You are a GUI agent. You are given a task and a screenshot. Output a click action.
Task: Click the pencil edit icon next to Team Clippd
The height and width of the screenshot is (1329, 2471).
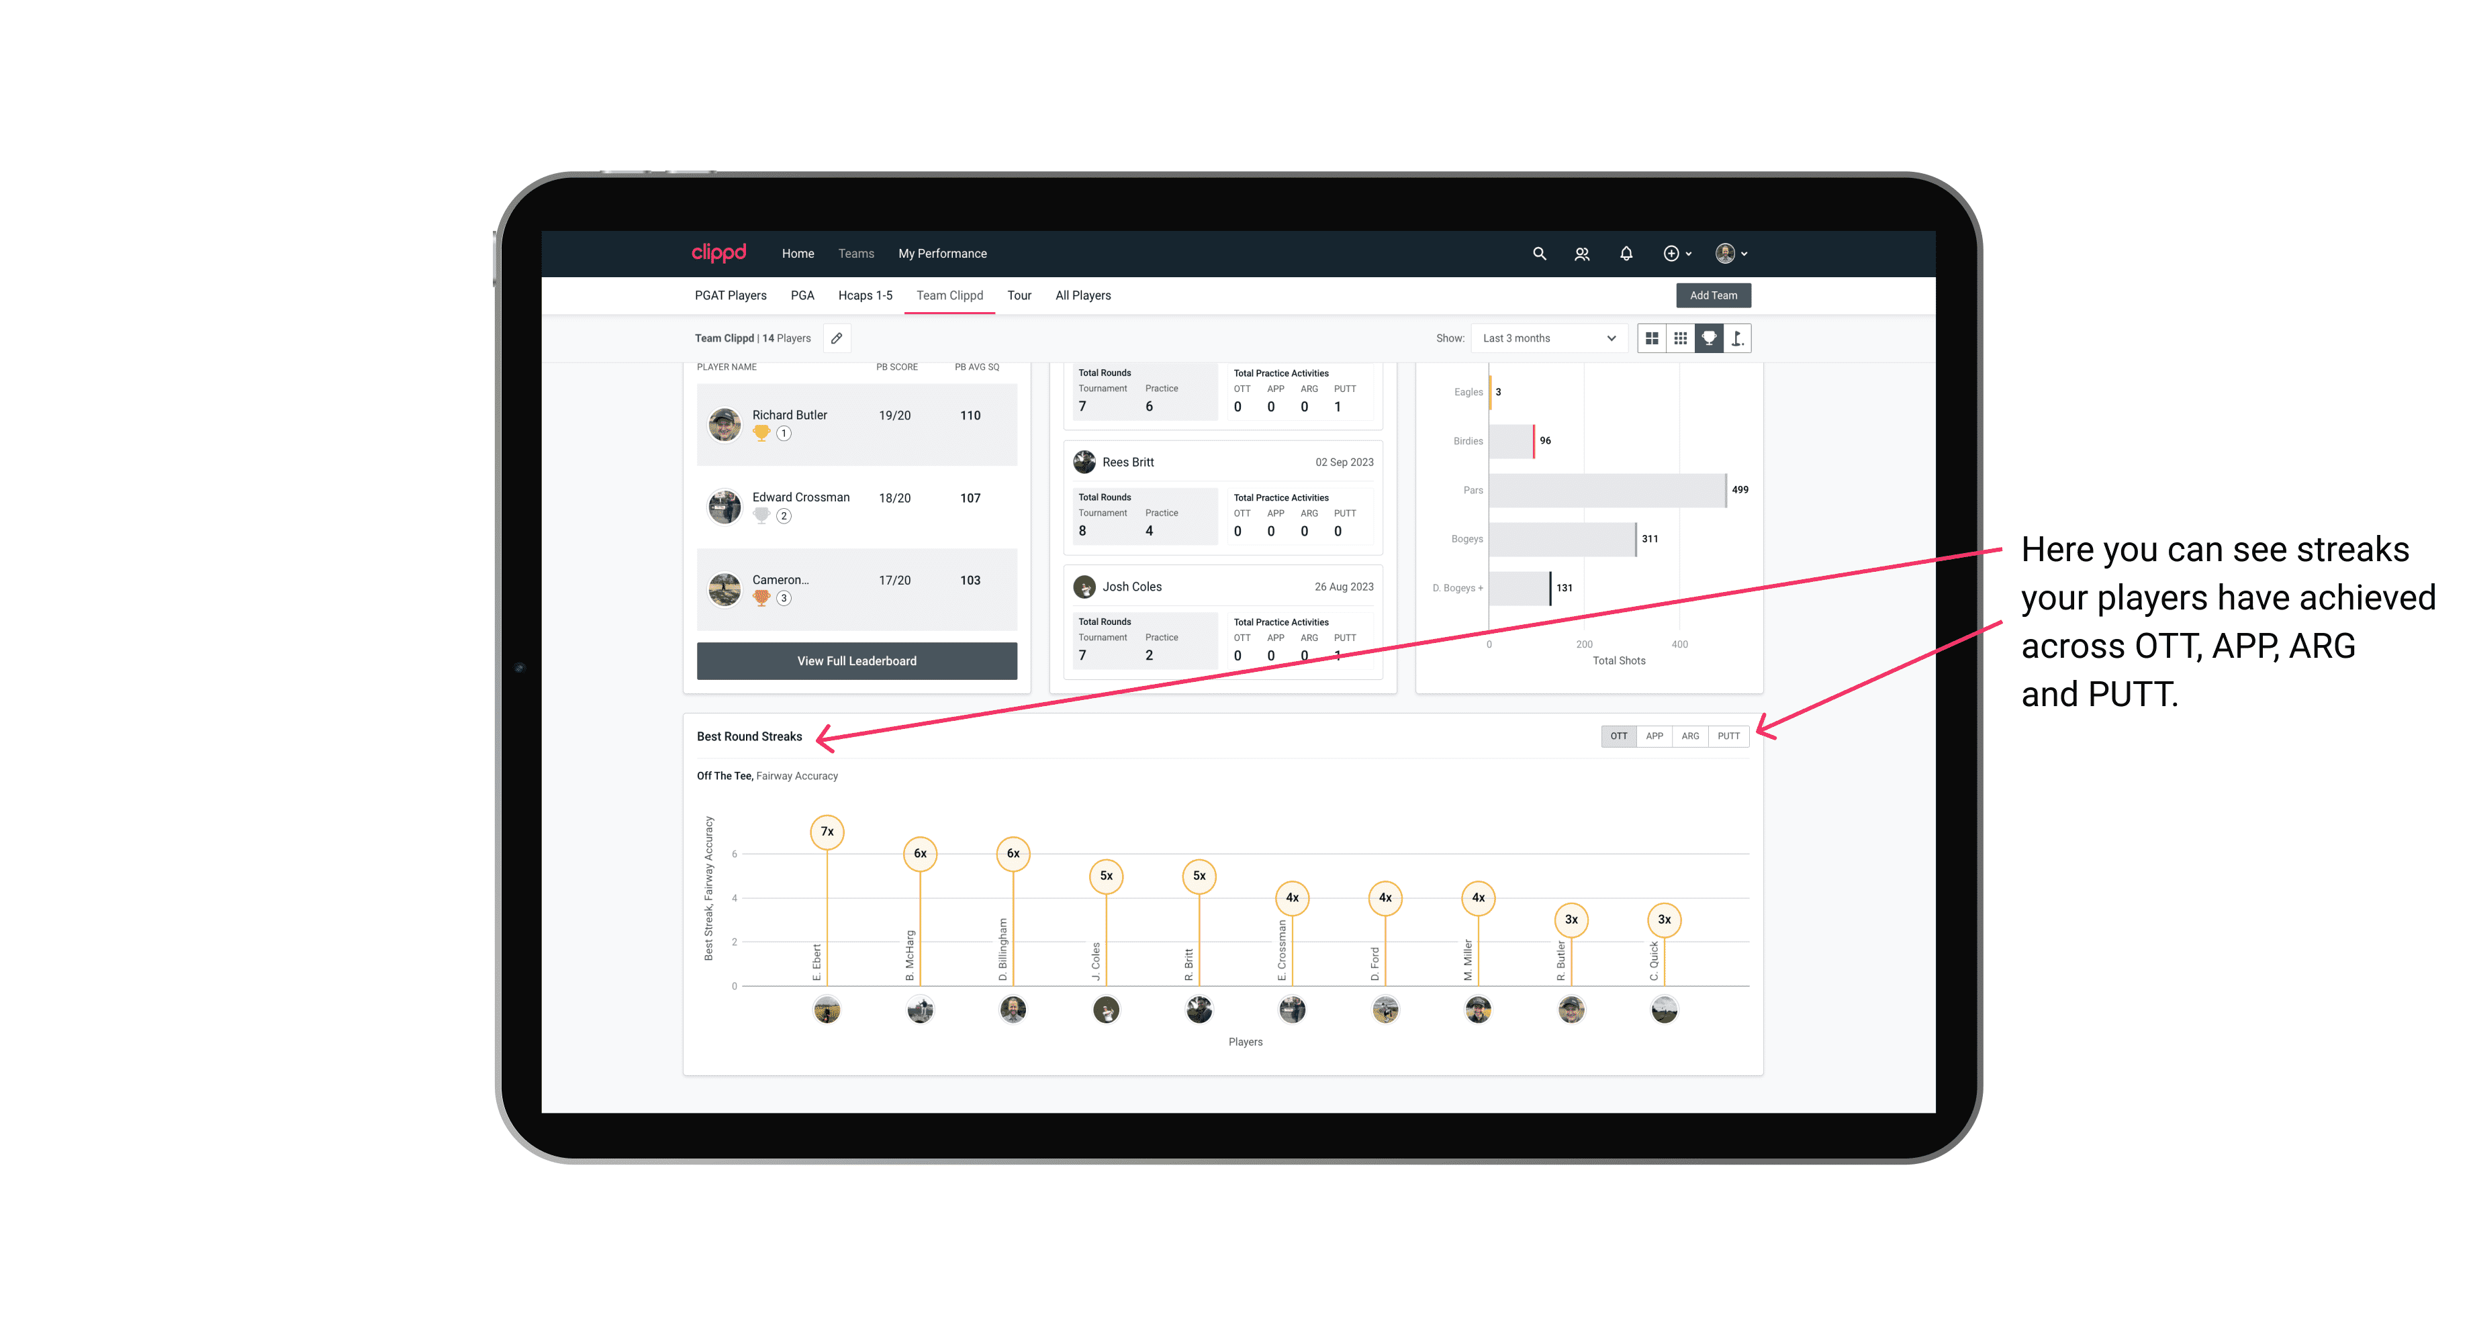coord(835,339)
